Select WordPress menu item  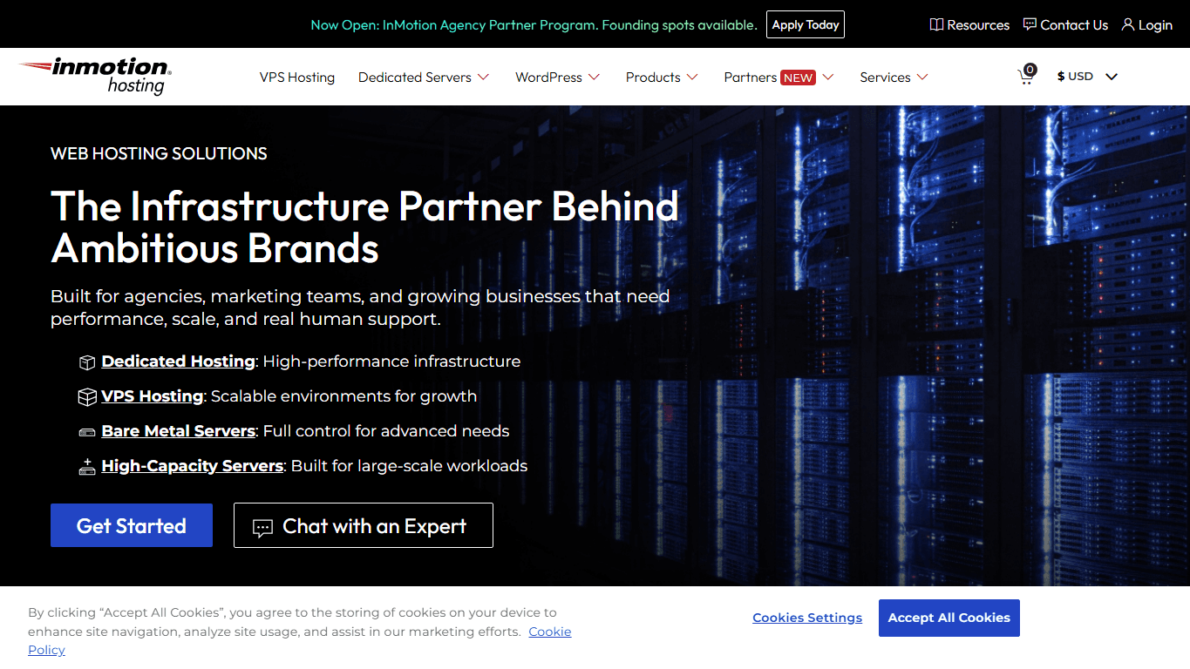[548, 78]
